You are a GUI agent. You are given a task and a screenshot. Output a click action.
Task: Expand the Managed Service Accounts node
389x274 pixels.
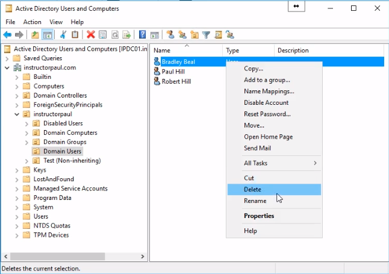17,189
